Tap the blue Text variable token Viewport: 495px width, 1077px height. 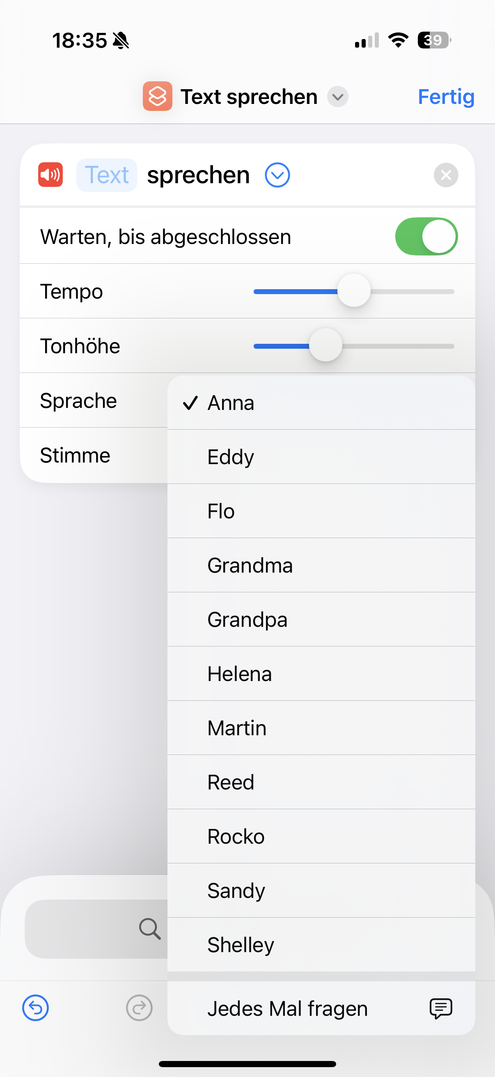(x=107, y=175)
